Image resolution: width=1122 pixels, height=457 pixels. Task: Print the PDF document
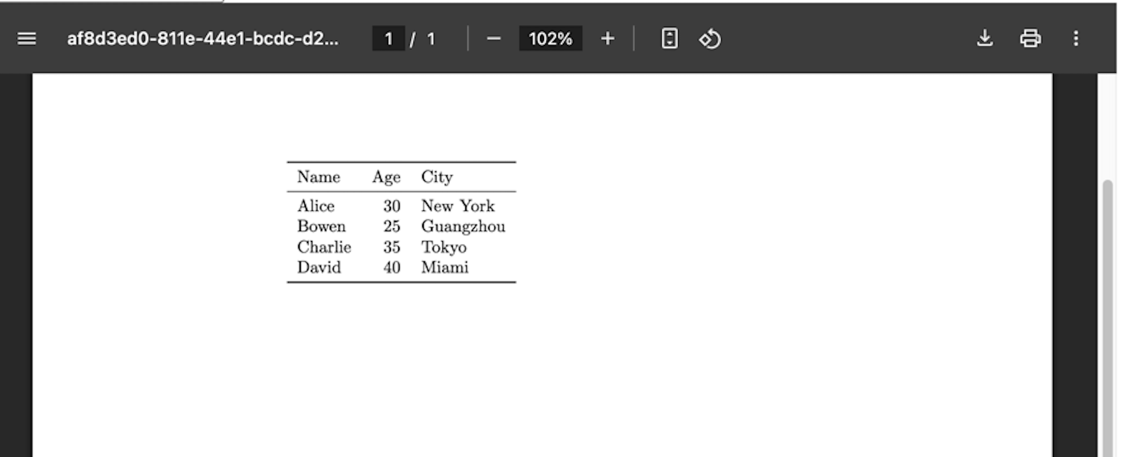[x=1030, y=39]
